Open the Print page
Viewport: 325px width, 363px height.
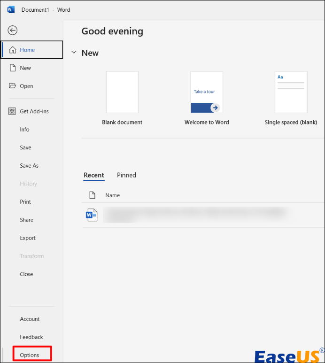coord(32,201)
